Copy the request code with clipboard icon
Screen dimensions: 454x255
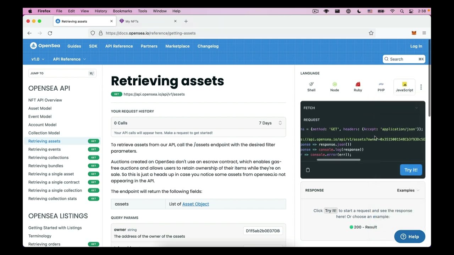(308, 170)
